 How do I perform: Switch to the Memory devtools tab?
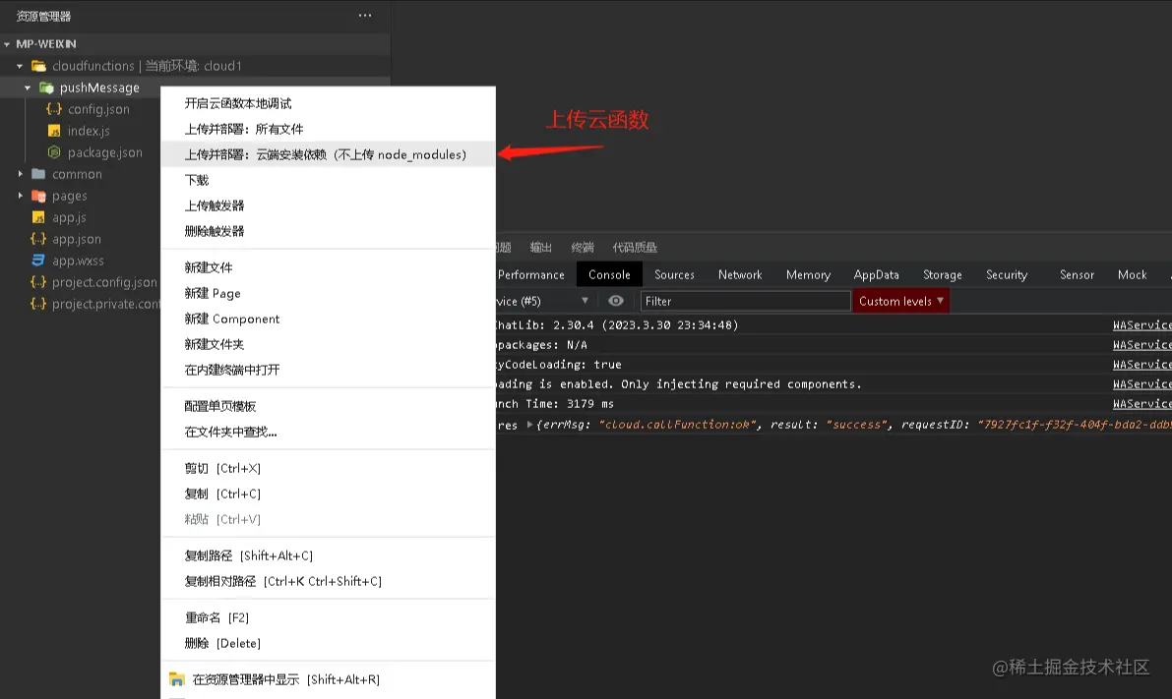tap(808, 275)
